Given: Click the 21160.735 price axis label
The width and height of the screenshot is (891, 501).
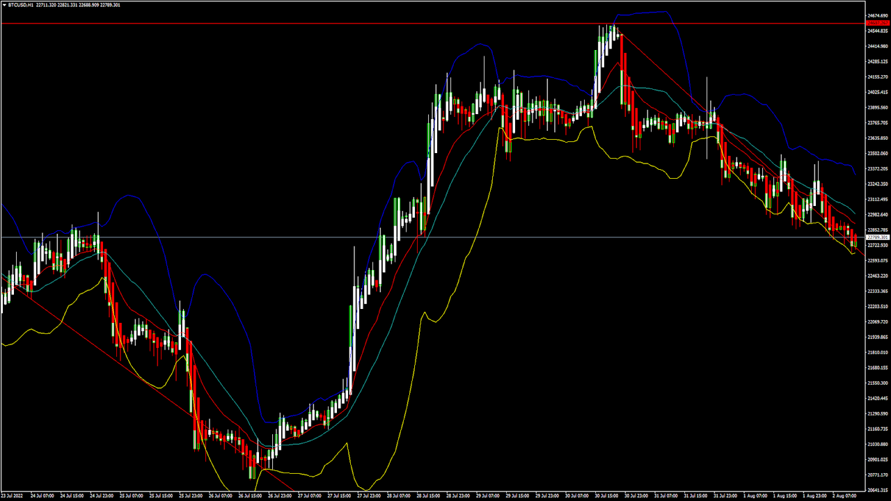Looking at the screenshot, I should 878,429.
